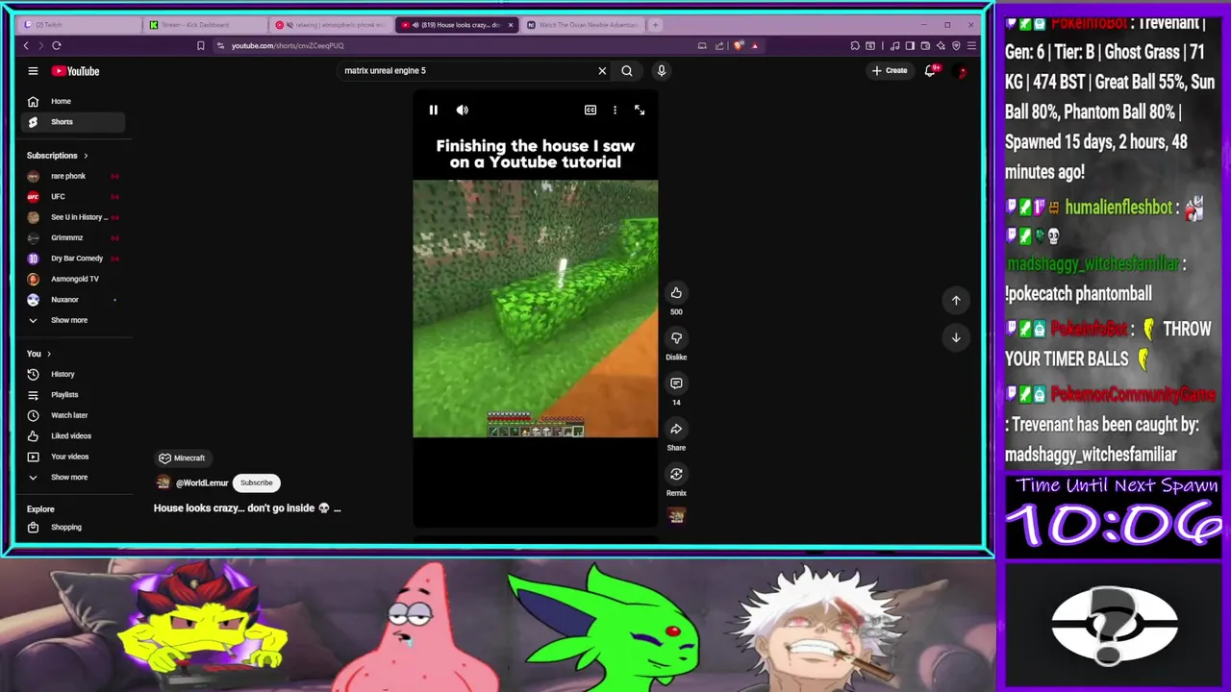Expand the Subscriptions section chevron
The height and width of the screenshot is (692, 1231).
click(x=86, y=156)
